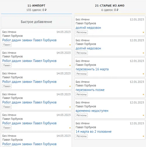Image resolution: width=146 pixels, height=147 pixels.
Task: Click 'Без Имени' contact on 'перезвонить 16 марта' card
Action: 83,61
